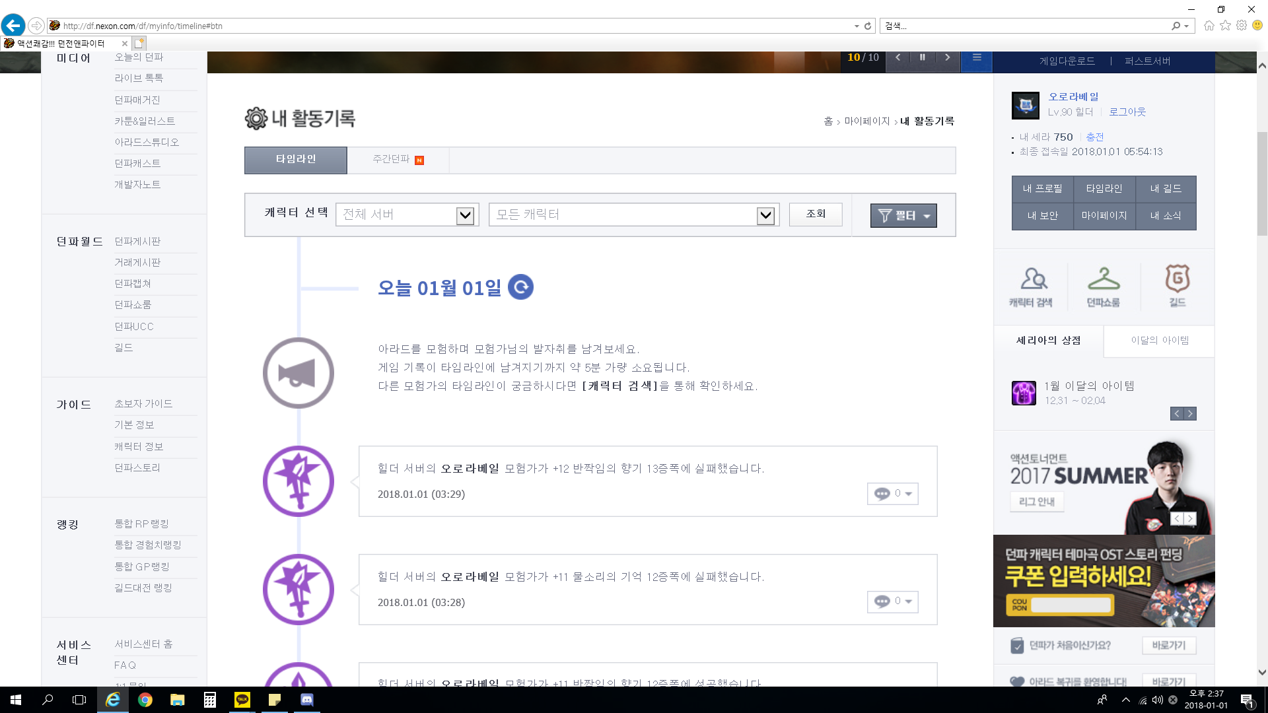Open KakaoTalk from the taskbar
This screenshot has width=1268, height=713.
pyautogui.click(x=242, y=700)
